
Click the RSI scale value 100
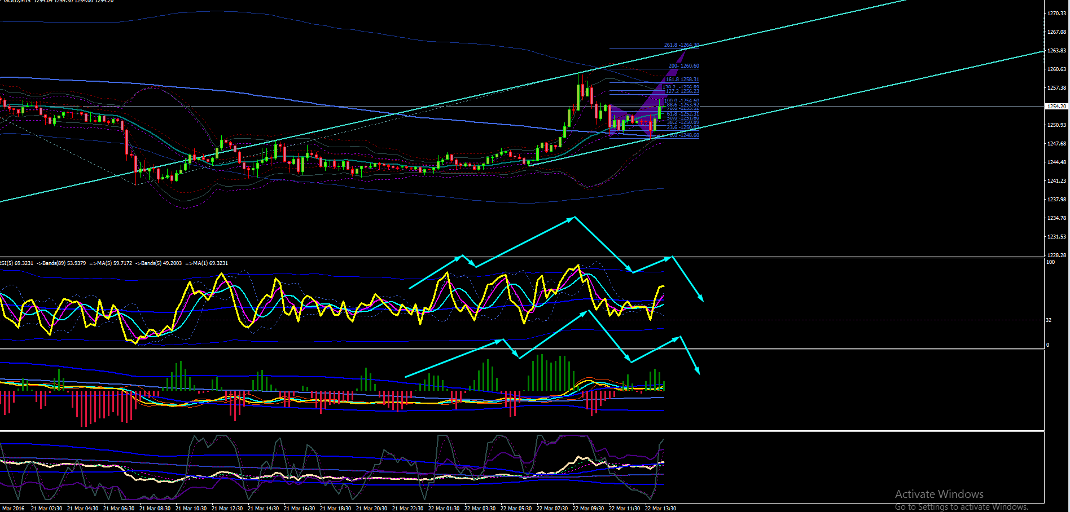1051,262
